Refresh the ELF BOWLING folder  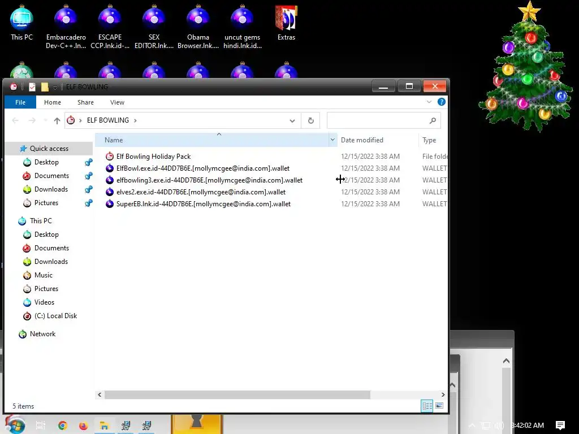tap(311, 121)
